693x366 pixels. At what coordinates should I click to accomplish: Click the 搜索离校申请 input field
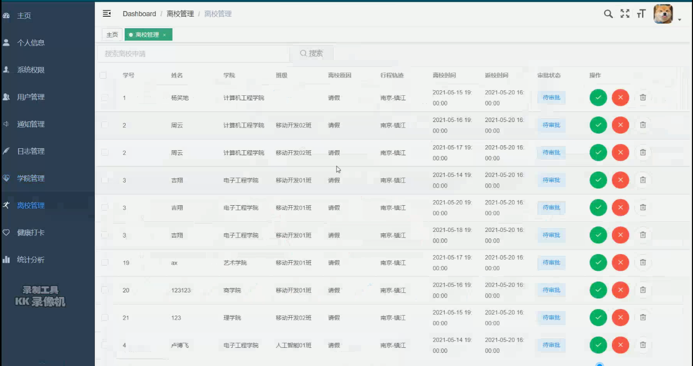tap(192, 53)
